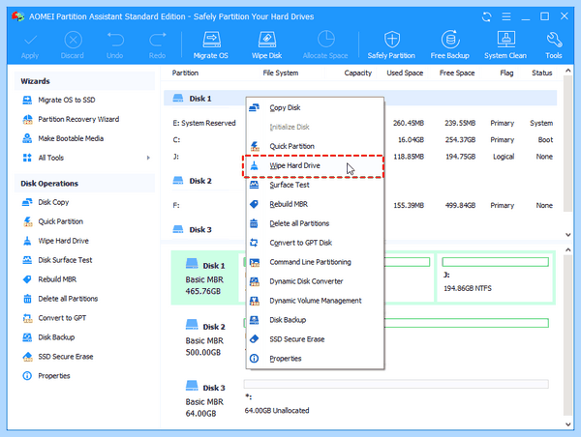This screenshot has height=437, width=581.
Task: Open the hamburger menu in title bar
Action: coord(506,16)
